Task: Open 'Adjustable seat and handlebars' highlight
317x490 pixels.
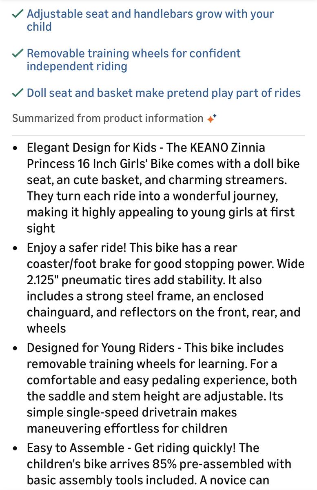Action: (x=150, y=20)
